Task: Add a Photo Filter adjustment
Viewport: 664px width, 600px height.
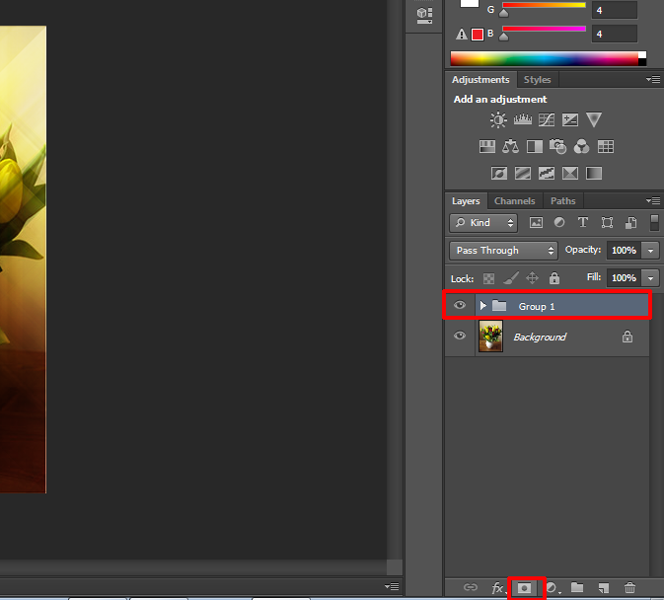Action: [x=557, y=147]
